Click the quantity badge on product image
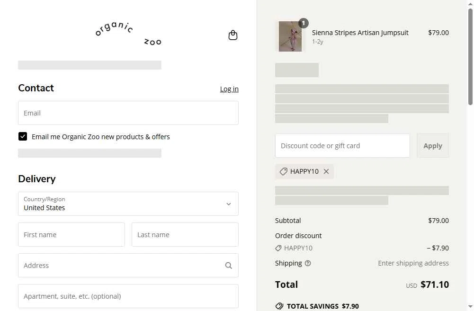474x311 pixels. [x=304, y=23]
